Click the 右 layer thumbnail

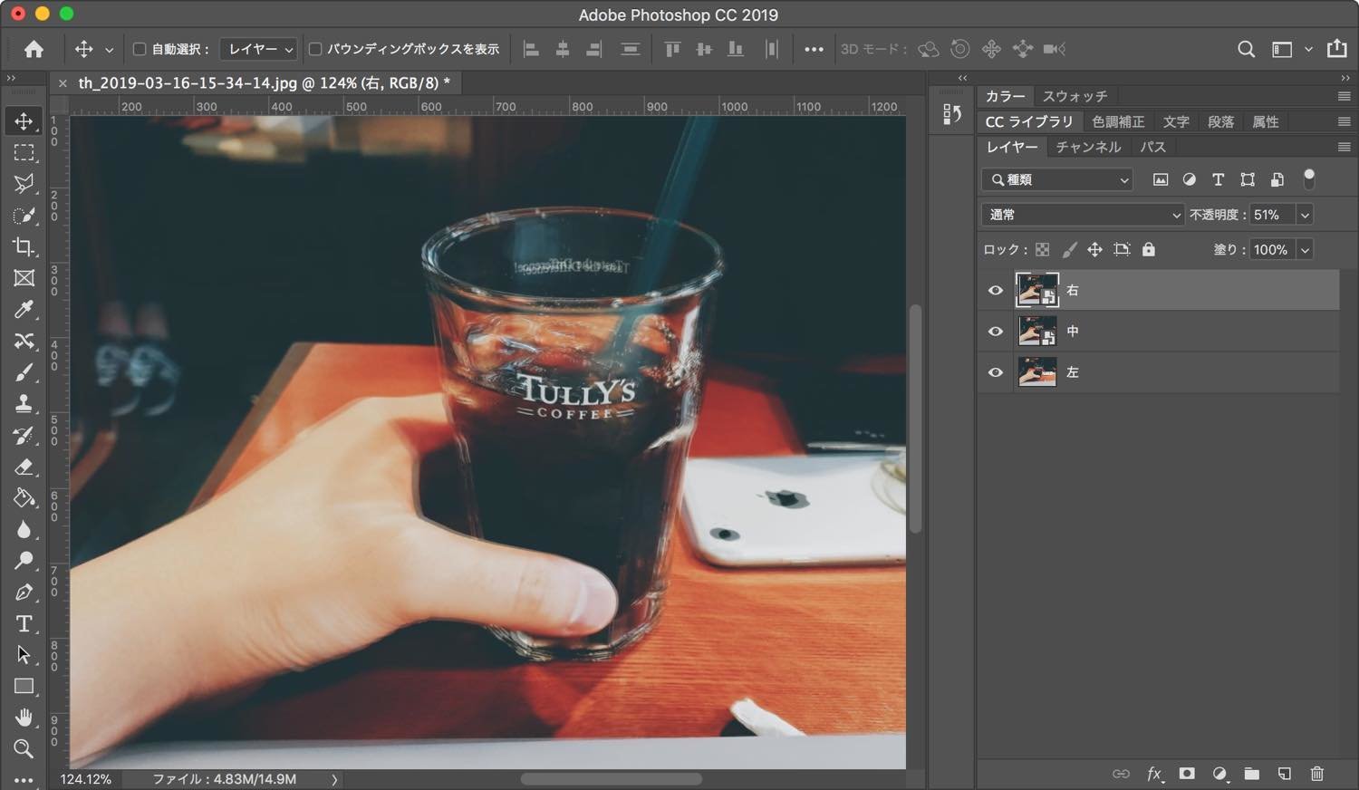point(1037,291)
